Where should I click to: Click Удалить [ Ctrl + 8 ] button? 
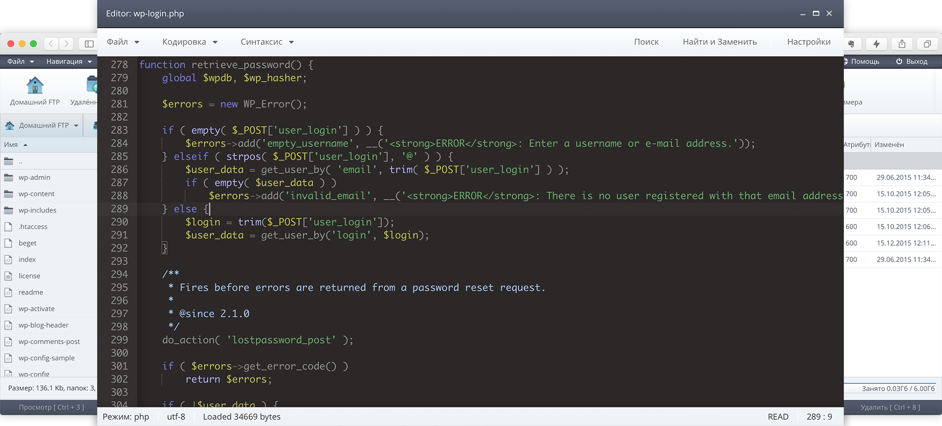coord(890,407)
